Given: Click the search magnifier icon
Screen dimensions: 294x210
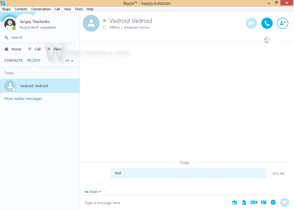Looking at the screenshot, I should point(6,38).
